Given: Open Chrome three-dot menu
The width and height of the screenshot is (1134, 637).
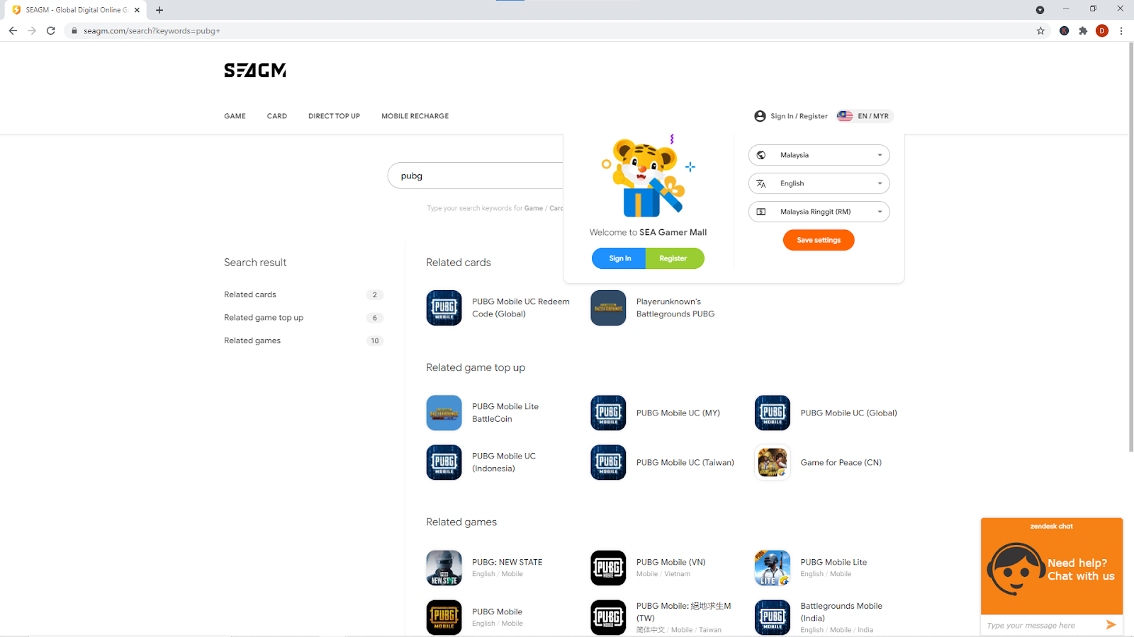Looking at the screenshot, I should [x=1121, y=30].
